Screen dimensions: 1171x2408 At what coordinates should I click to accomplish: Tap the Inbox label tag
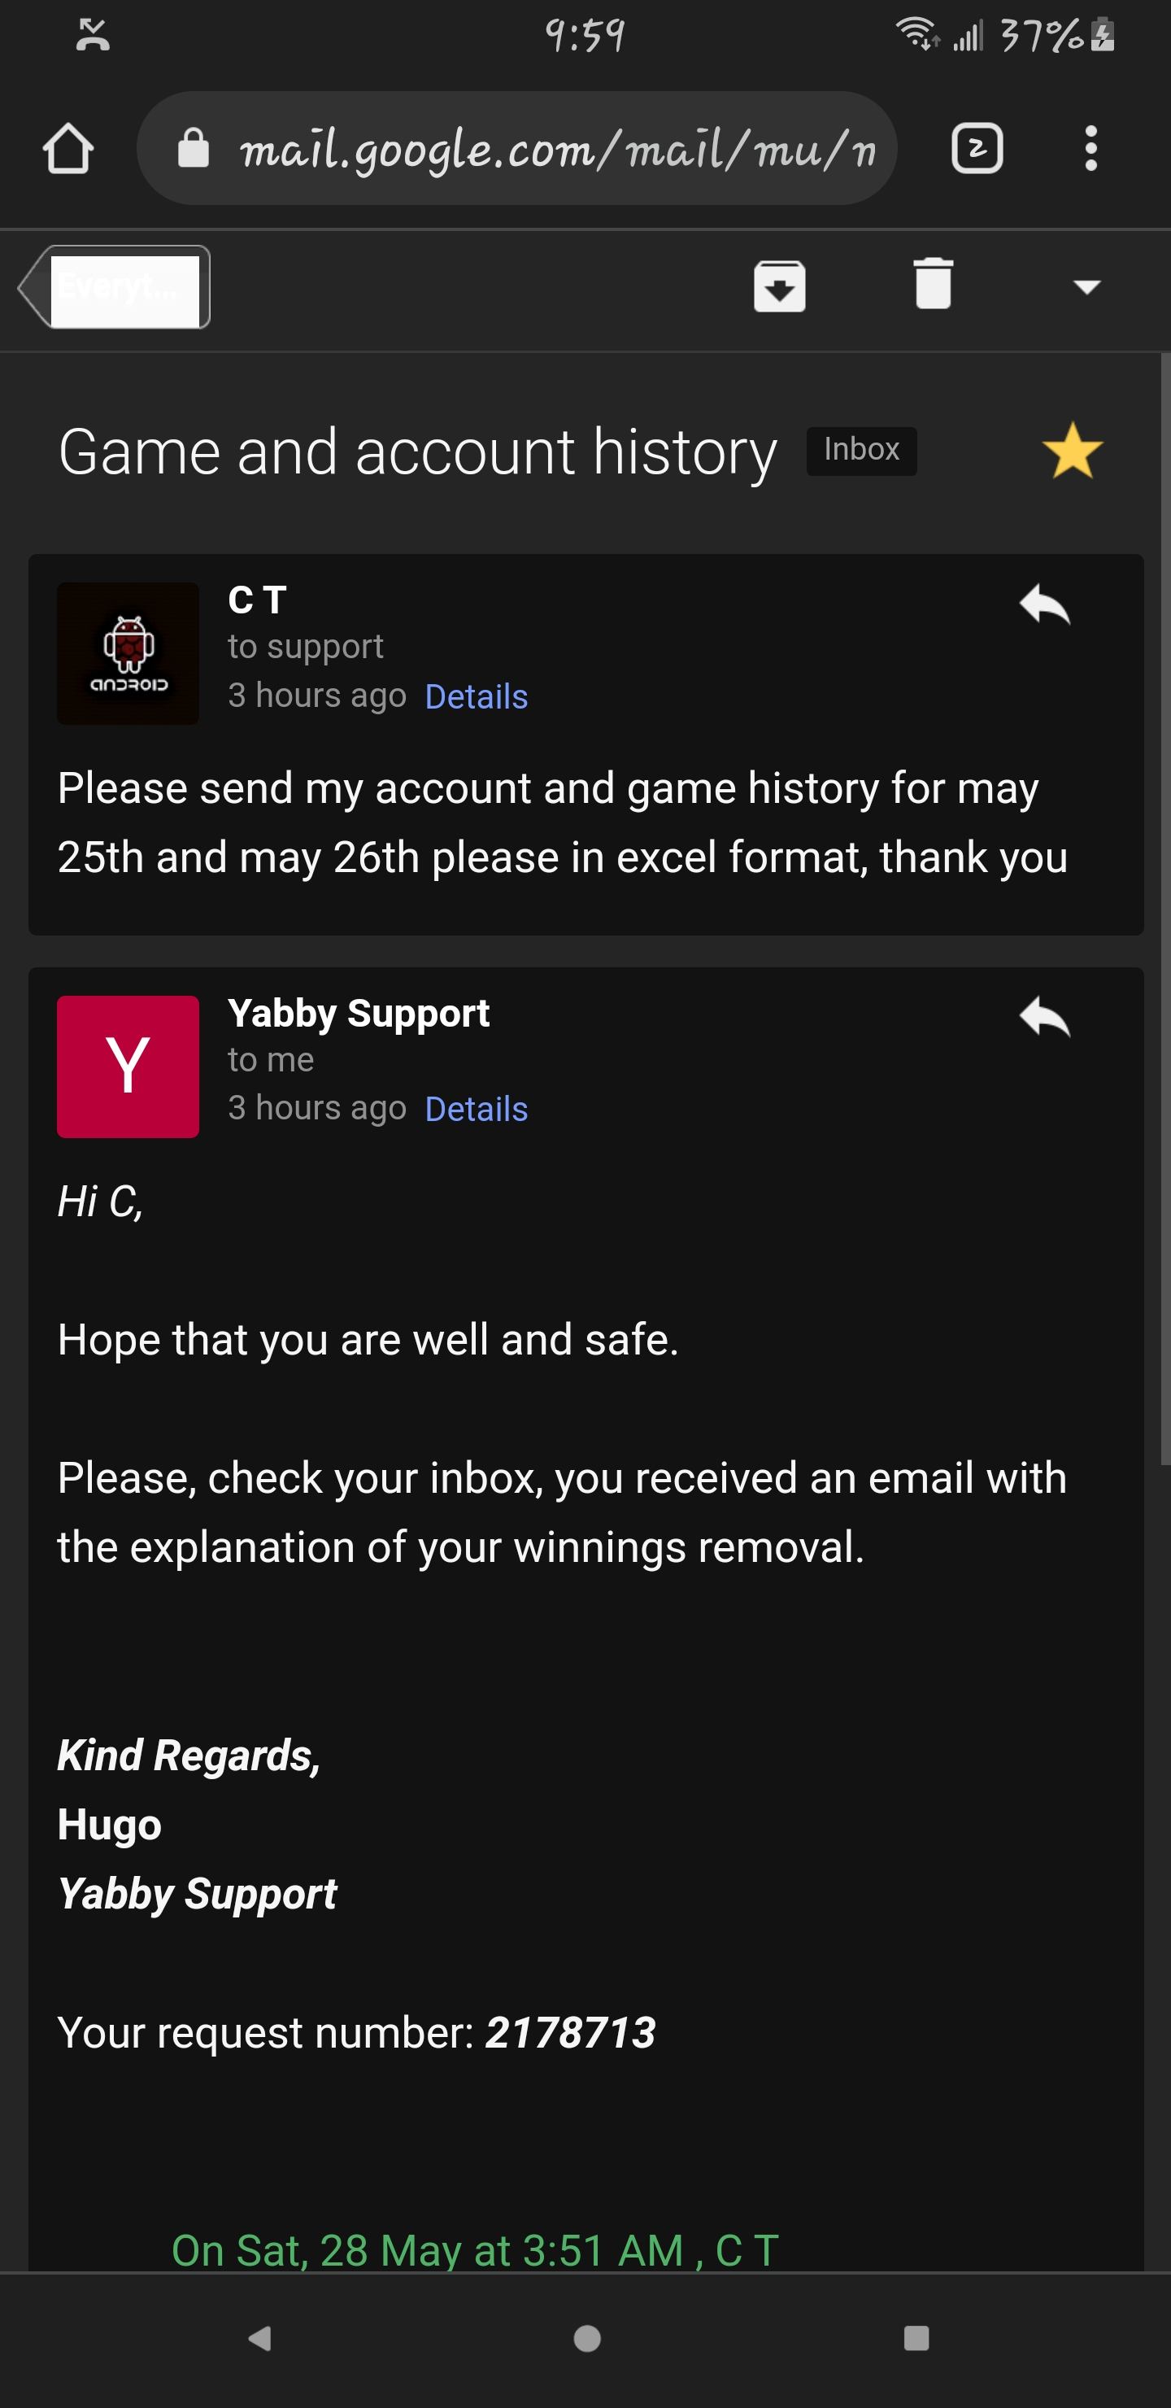(860, 451)
